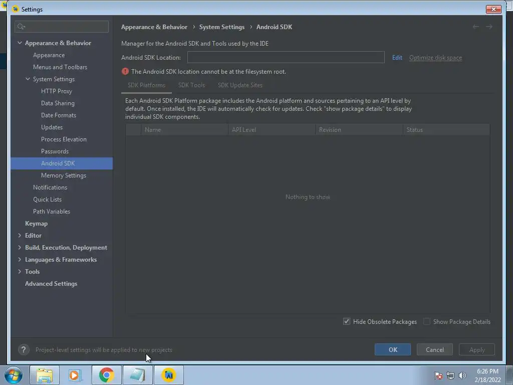The width and height of the screenshot is (513, 385).
Task: Select Process Elevation settings
Action: pyautogui.click(x=64, y=139)
